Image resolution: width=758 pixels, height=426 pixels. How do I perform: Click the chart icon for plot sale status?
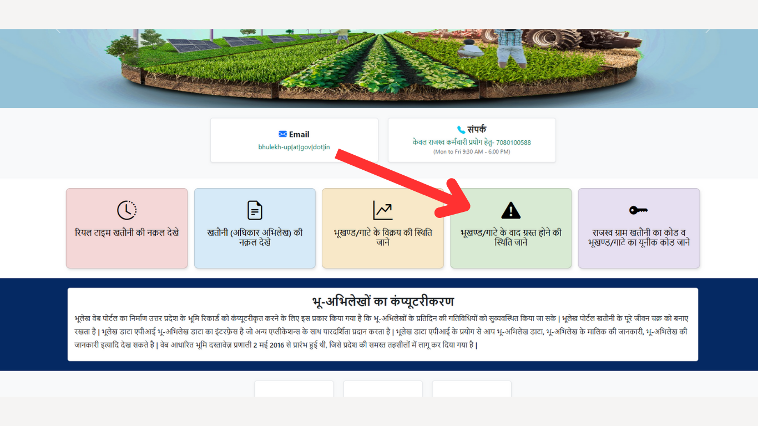tap(383, 210)
